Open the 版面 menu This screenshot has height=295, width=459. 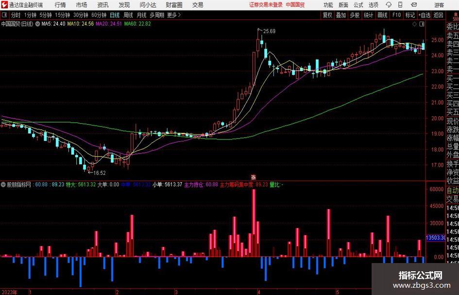pyautogui.click(x=343, y=5)
